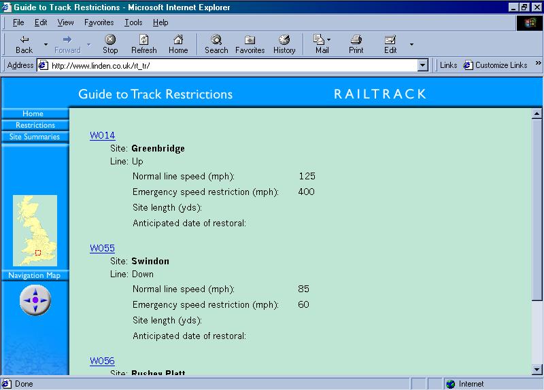Viewport: 544px width, 390px height.
Task: Open the Favorites pane from the toolbar
Action: pyautogui.click(x=250, y=44)
